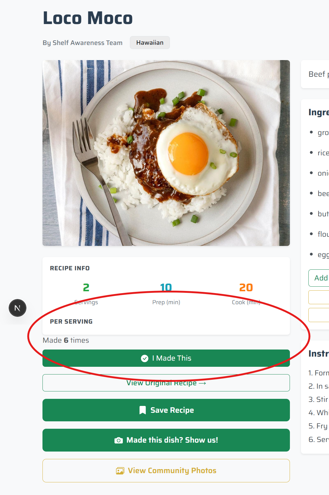Click the Beef card at top right
The image size is (329, 495).
[317, 74]
